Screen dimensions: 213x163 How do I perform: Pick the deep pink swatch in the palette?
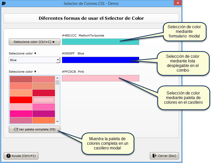[21, 114]
